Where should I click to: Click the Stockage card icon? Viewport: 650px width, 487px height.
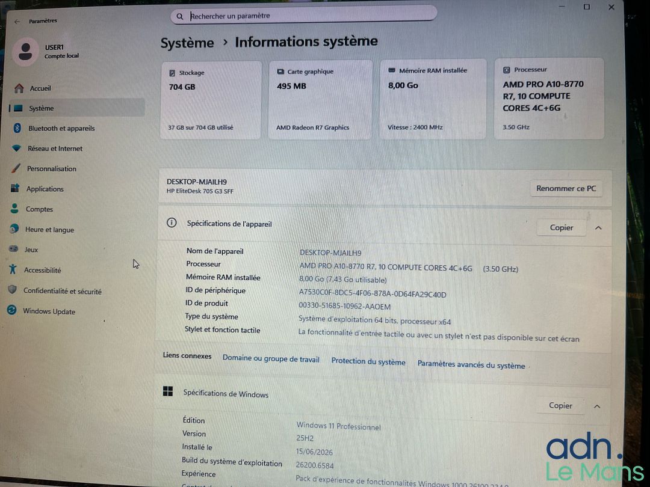pos(172,73)
